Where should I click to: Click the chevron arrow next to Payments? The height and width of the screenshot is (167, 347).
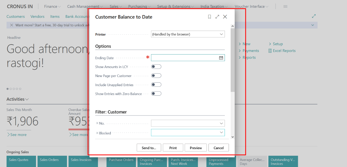(239, 50)
